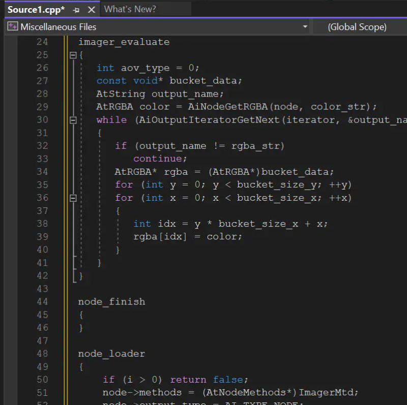This screenshot has width=407, height=405.
Task: Click the Miscellaneous Files project icon
Action: tap(12, 26)
